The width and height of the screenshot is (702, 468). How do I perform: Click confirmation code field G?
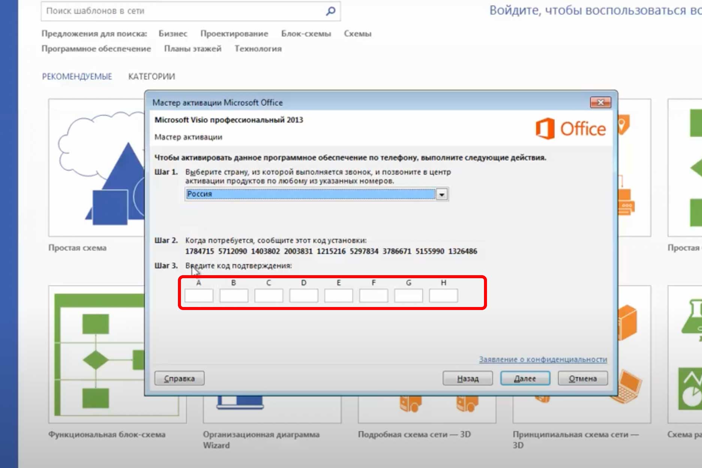pos(409,296)
